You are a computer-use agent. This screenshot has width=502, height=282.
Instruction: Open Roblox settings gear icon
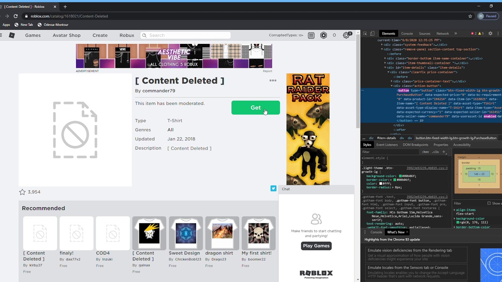pyautogui.click(x=346, y=35)
